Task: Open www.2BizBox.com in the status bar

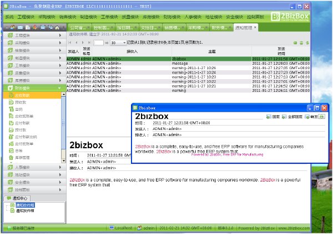Action: pyautogui.click(x=294, y=228)
